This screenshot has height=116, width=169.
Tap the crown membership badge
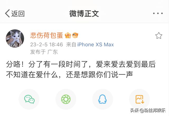68,35
